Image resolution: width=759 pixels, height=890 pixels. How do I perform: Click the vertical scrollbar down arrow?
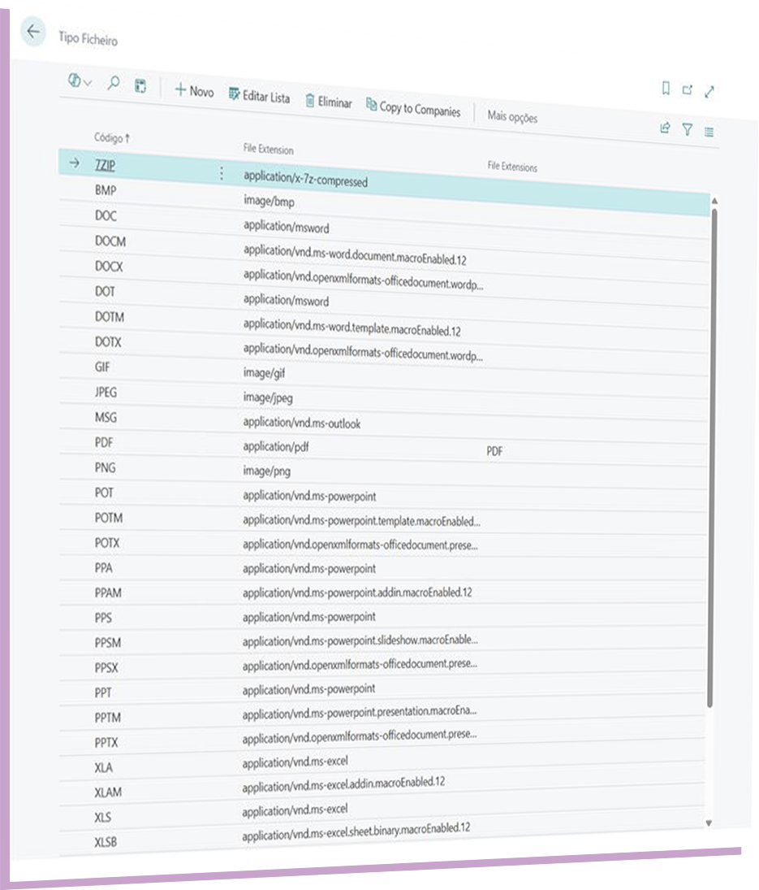coord(708,823)
